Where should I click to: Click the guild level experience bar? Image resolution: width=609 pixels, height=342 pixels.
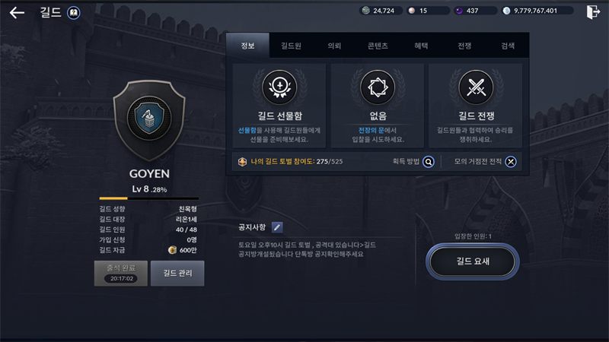pyautogui.click(x=149, y=198)
